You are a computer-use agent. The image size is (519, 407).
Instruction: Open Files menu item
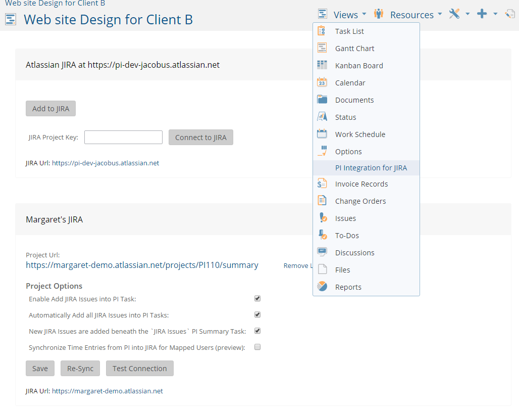tap(366, 270)
